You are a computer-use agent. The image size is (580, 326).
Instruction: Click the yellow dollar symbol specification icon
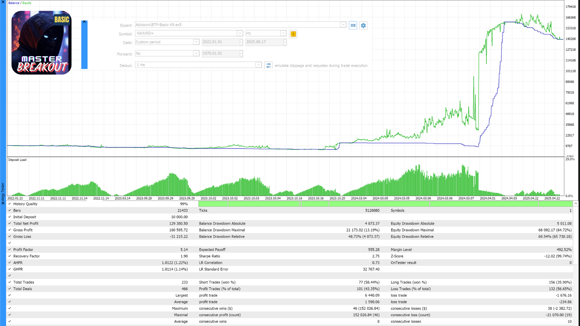(x=293, y=34)
